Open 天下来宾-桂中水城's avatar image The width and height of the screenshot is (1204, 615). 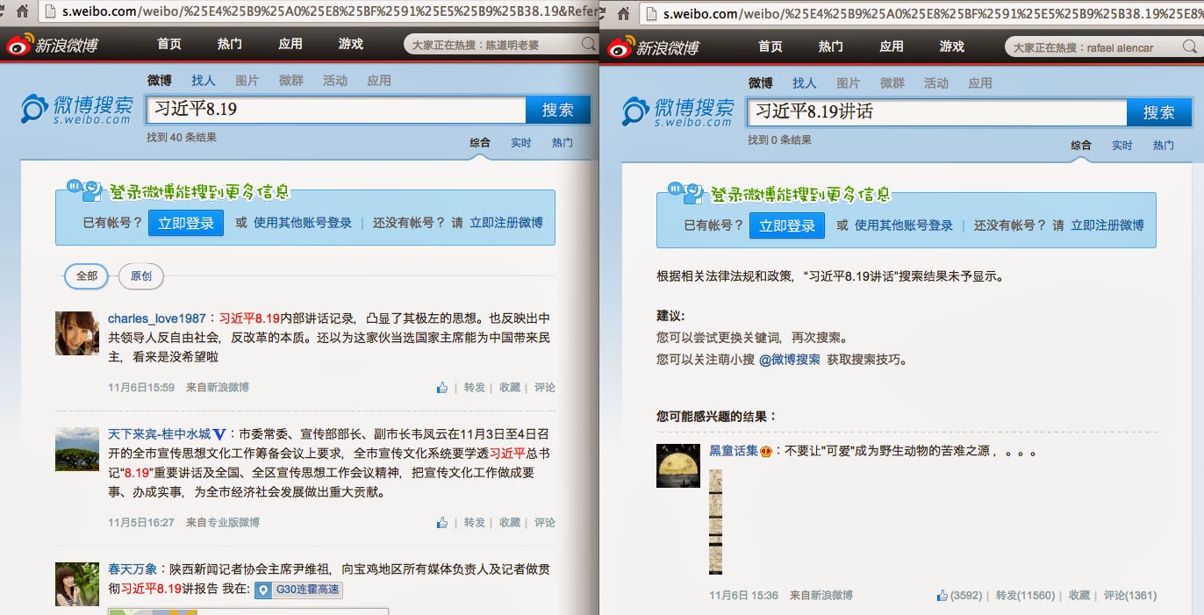coord(77,449)
